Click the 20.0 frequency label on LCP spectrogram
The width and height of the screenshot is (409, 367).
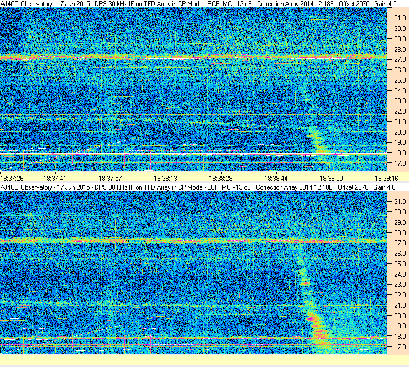click(400, 316)
